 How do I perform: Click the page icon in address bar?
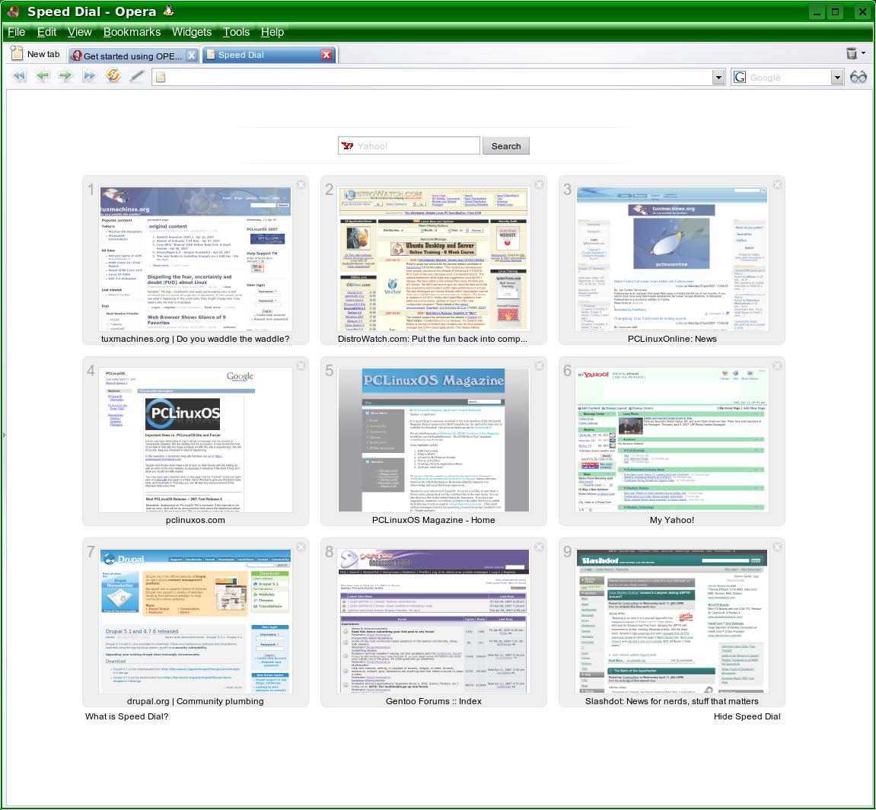[x=161, y=77]
